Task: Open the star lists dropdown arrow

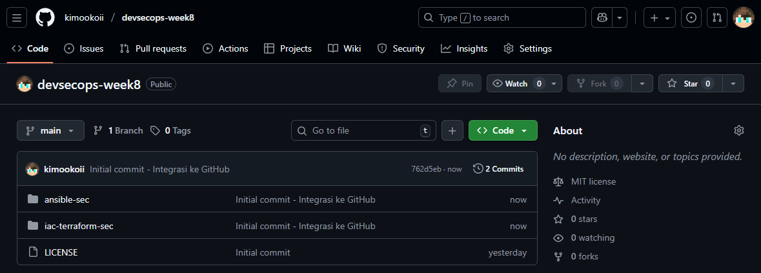Action: pyautogui.click(x=733, y=83)
